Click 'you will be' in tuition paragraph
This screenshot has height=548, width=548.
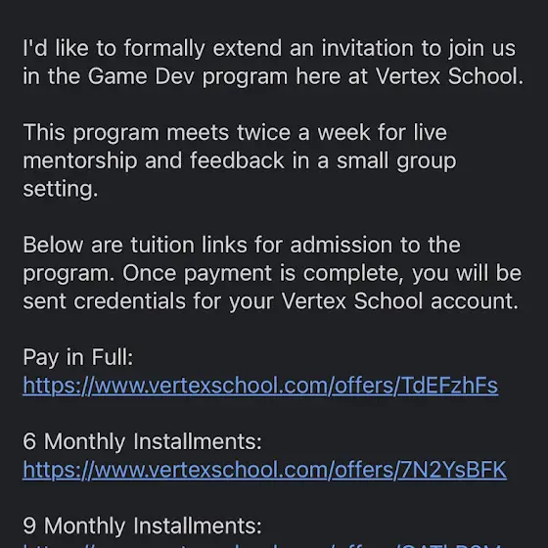(467, 273)
